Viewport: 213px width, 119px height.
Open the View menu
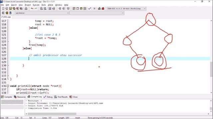tap(21, 5)
